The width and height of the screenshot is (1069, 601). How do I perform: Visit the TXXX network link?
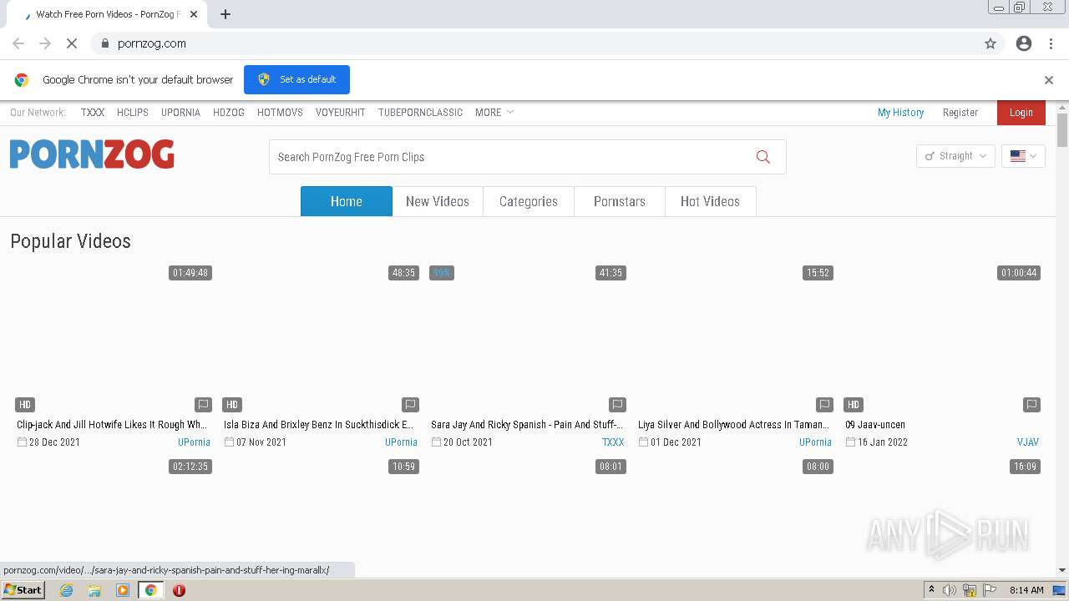93,113
